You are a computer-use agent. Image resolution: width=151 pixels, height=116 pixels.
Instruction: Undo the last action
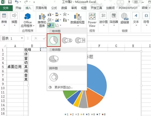click(17, 2)
